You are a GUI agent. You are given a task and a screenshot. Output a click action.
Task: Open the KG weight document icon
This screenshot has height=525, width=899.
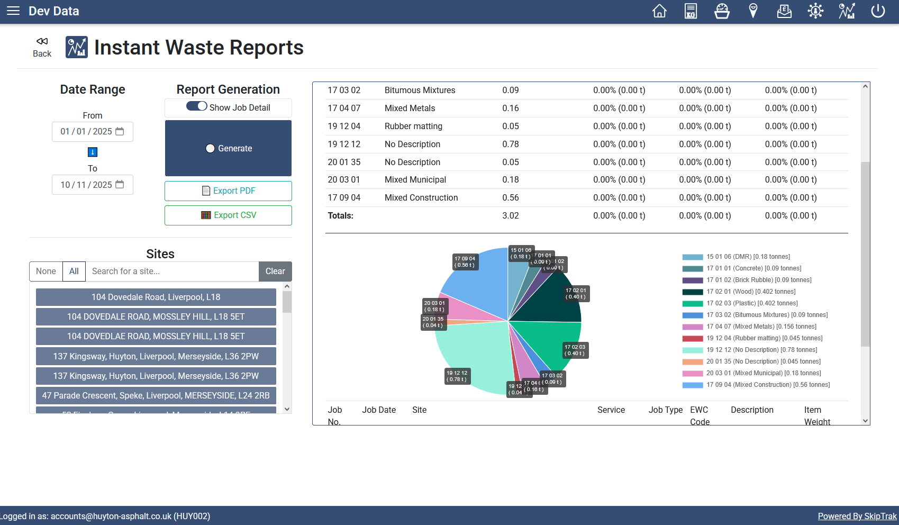coord(691,11)
